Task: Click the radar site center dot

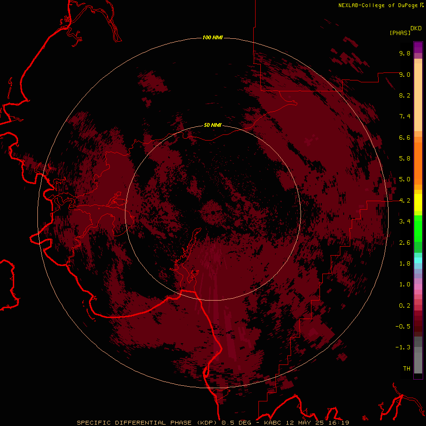Action: tap(213, 213)
